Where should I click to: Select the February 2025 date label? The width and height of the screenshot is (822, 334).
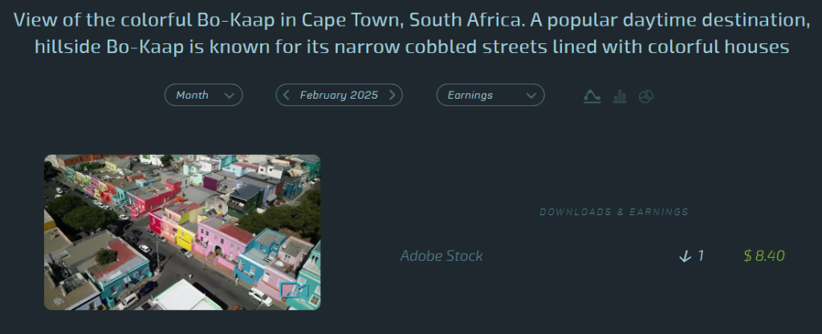click(339, 96)
